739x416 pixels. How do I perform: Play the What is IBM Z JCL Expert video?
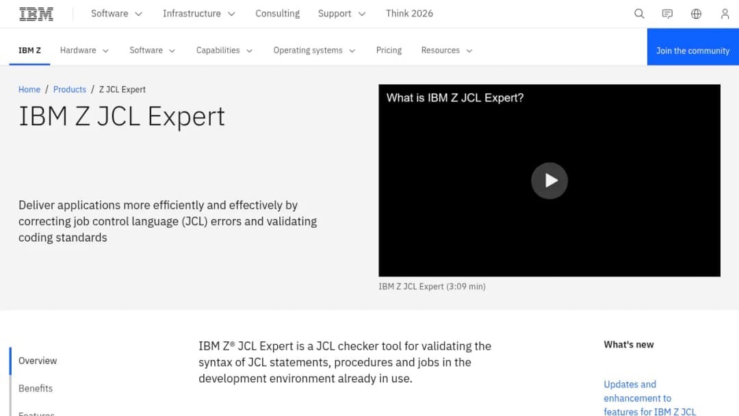pos(549,181)
